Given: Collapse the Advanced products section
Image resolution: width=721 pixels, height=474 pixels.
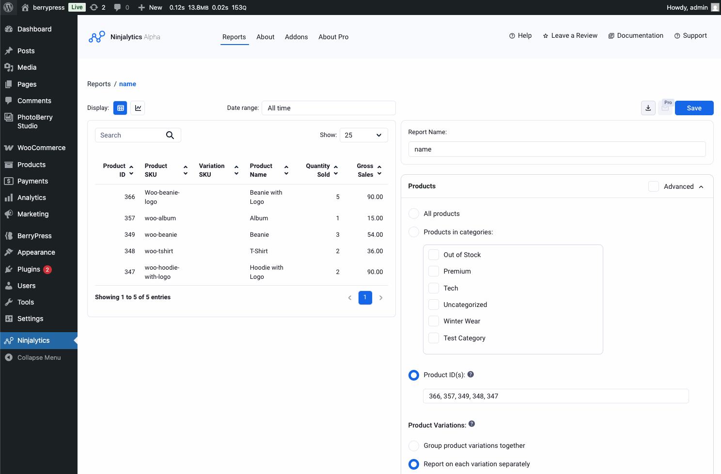Looking at the screenshot, I should click(x=701, y=186).
